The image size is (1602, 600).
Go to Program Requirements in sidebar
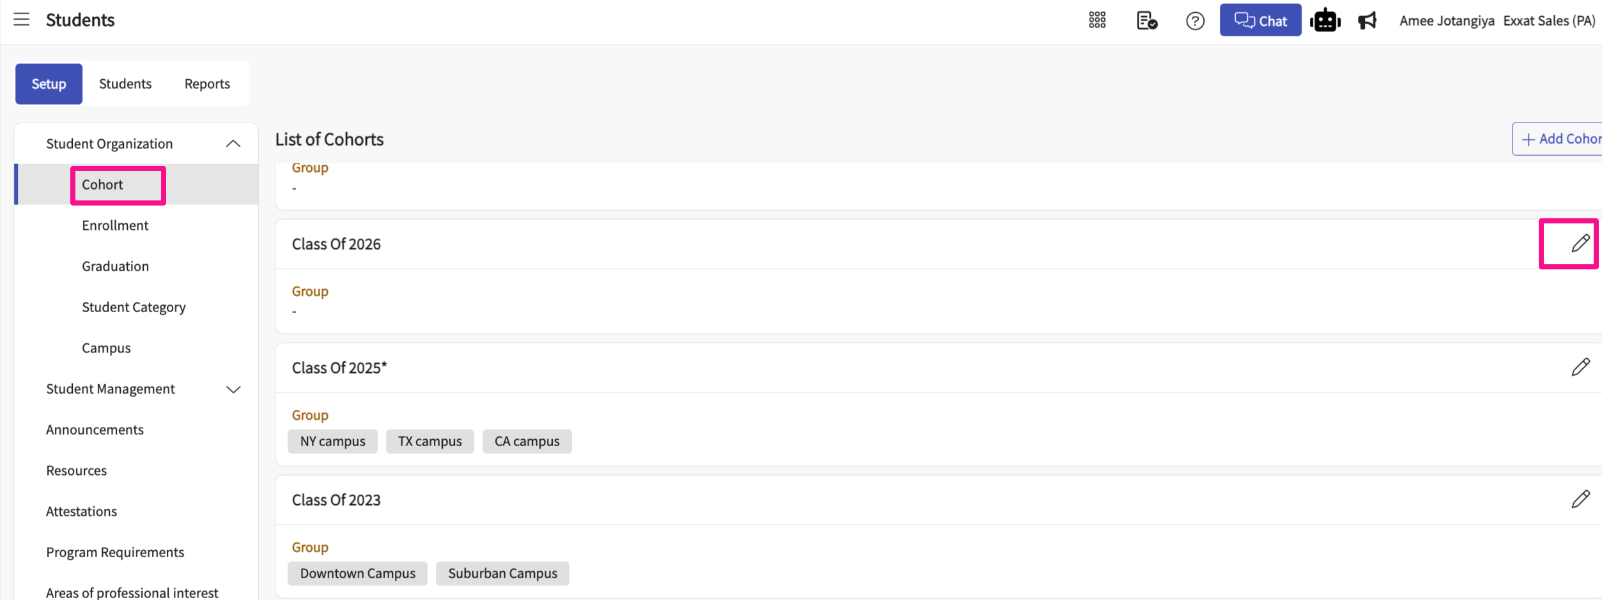coord(115,552)
